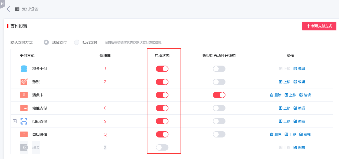Select the 现金支付 default payment radio
The image size is (339, 159).
coord(46,42)
